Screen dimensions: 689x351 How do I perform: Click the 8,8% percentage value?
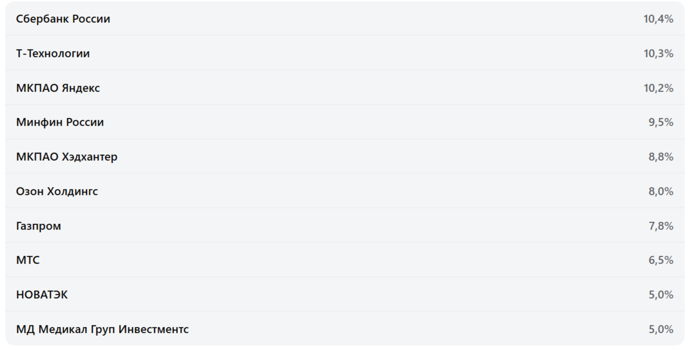click(661, 157)
